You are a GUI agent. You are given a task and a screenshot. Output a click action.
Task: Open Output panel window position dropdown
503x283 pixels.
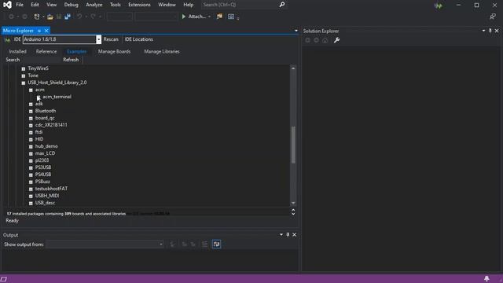click(x=281, y=234)
